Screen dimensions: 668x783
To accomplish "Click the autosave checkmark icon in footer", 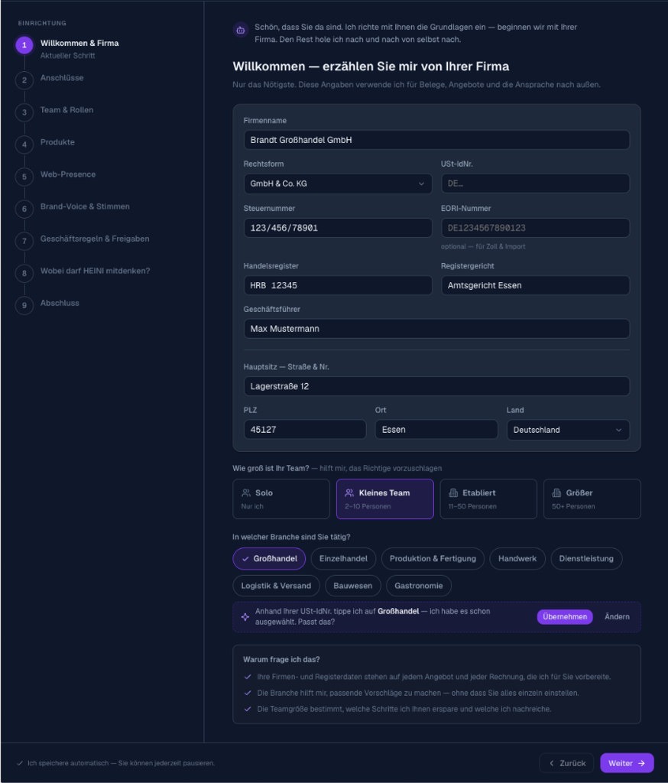I will click(20, 763).
